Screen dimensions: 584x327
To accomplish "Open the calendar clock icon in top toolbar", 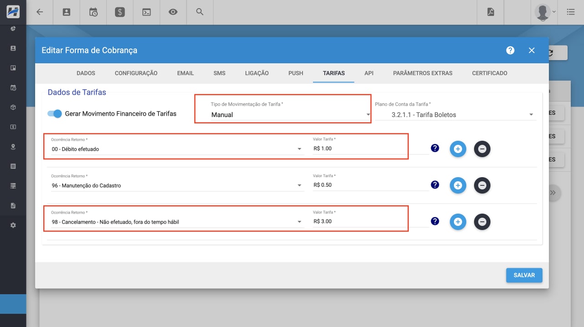I will tap(93, 12).
